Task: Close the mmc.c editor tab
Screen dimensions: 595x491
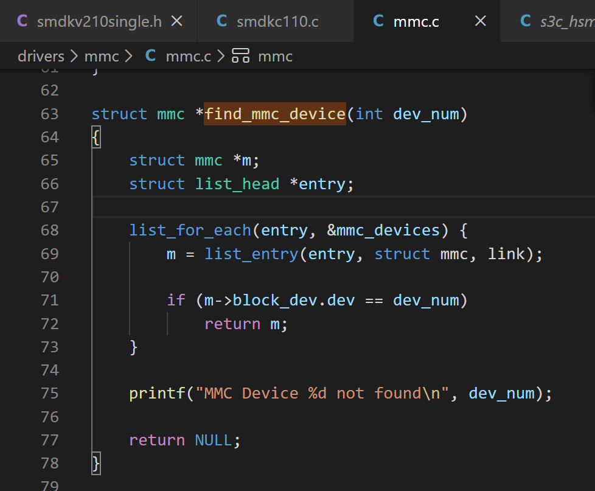Action: tap(480, 22)
